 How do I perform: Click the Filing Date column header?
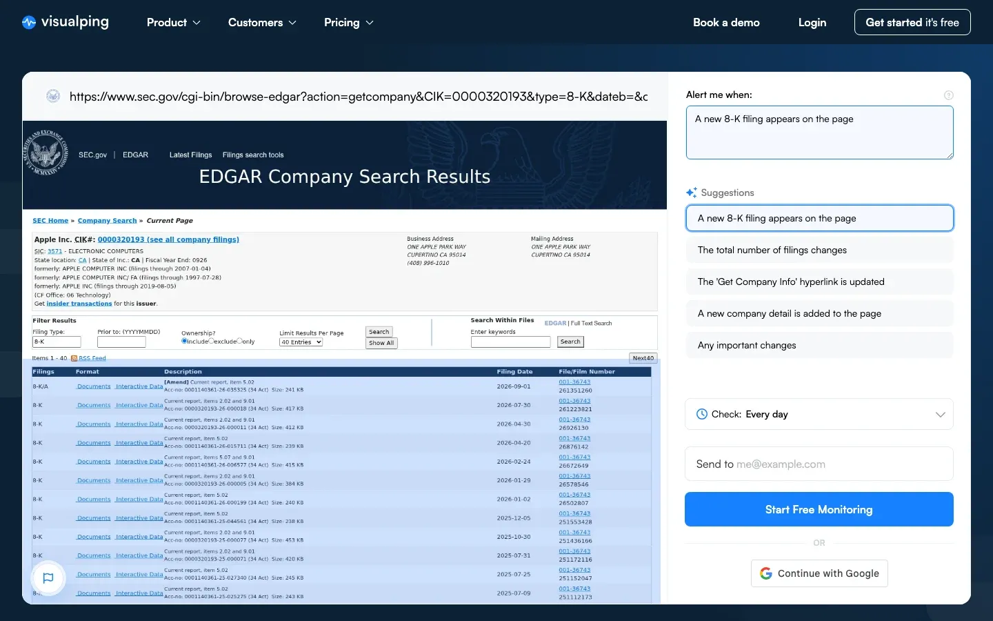514,371
